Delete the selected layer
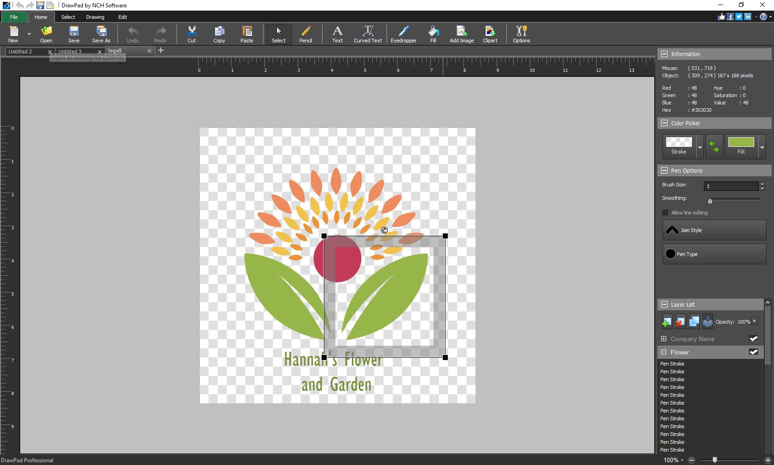 point(680,321)
